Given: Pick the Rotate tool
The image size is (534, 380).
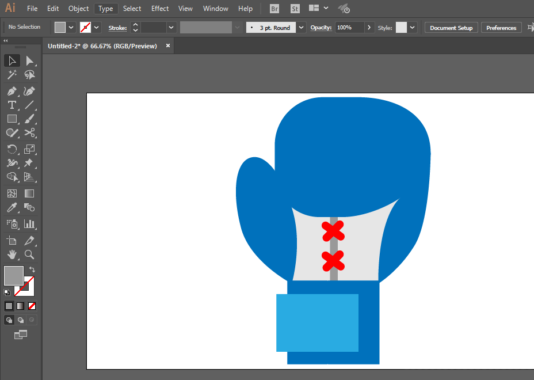Looking at the screenshot, I should coord(12,149).
